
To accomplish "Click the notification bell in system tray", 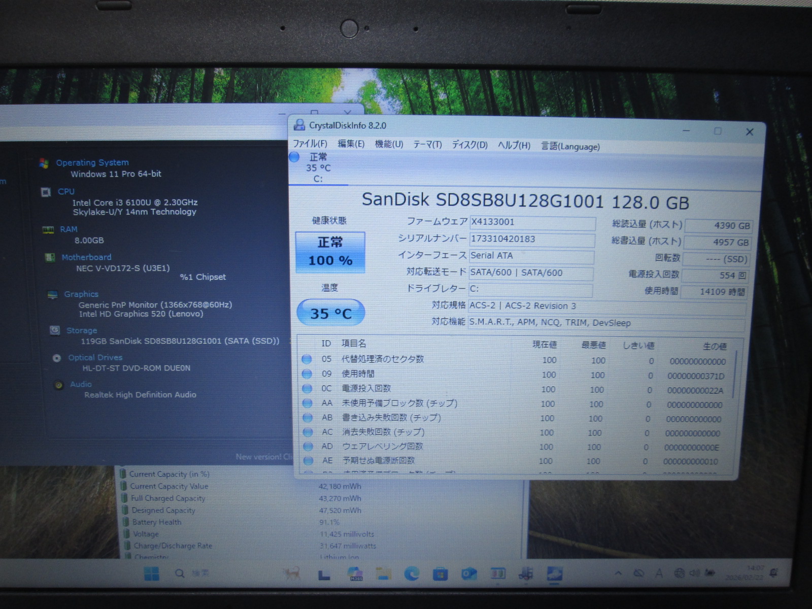I will tap(773, 573).
